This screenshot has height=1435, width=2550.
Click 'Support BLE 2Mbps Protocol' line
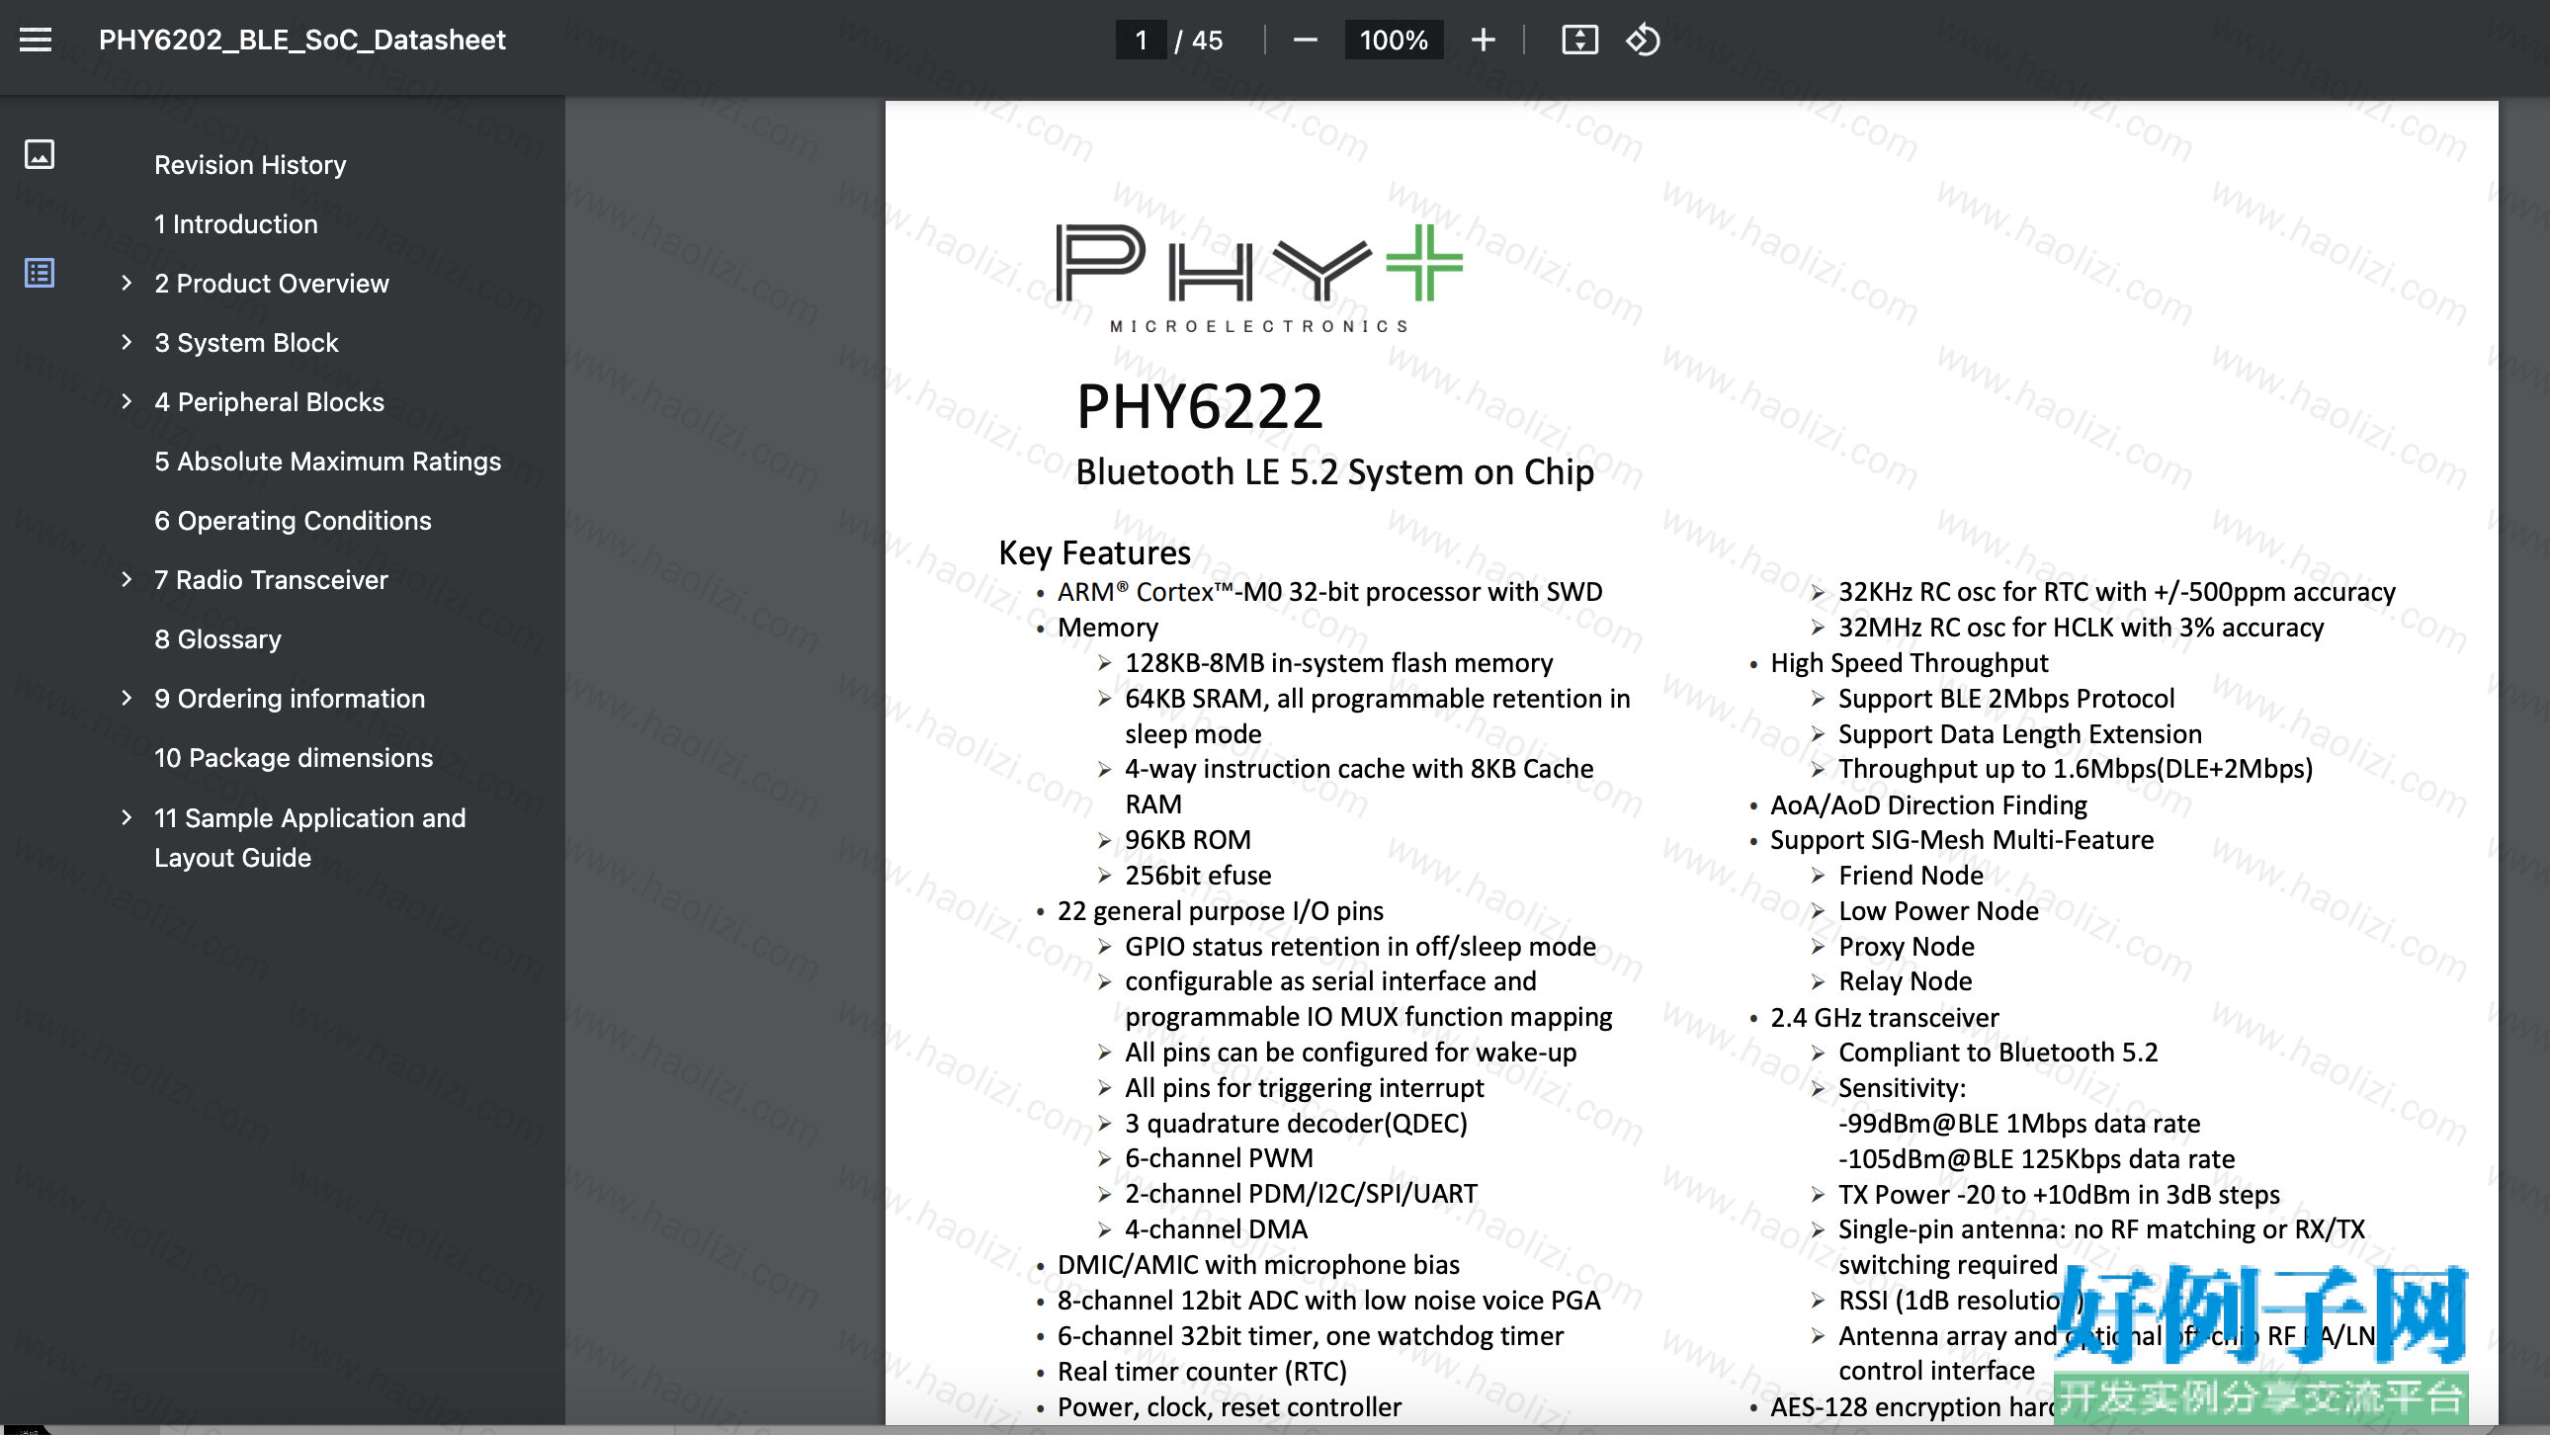(2006, 699)
